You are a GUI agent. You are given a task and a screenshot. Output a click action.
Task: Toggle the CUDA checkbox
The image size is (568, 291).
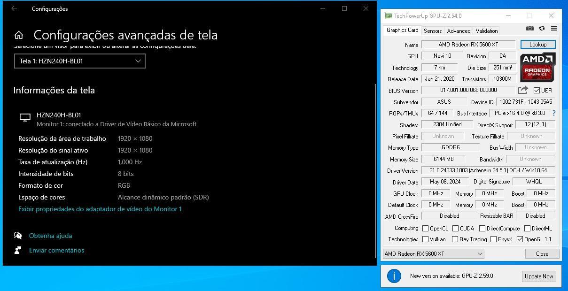[x=455, y=229]
